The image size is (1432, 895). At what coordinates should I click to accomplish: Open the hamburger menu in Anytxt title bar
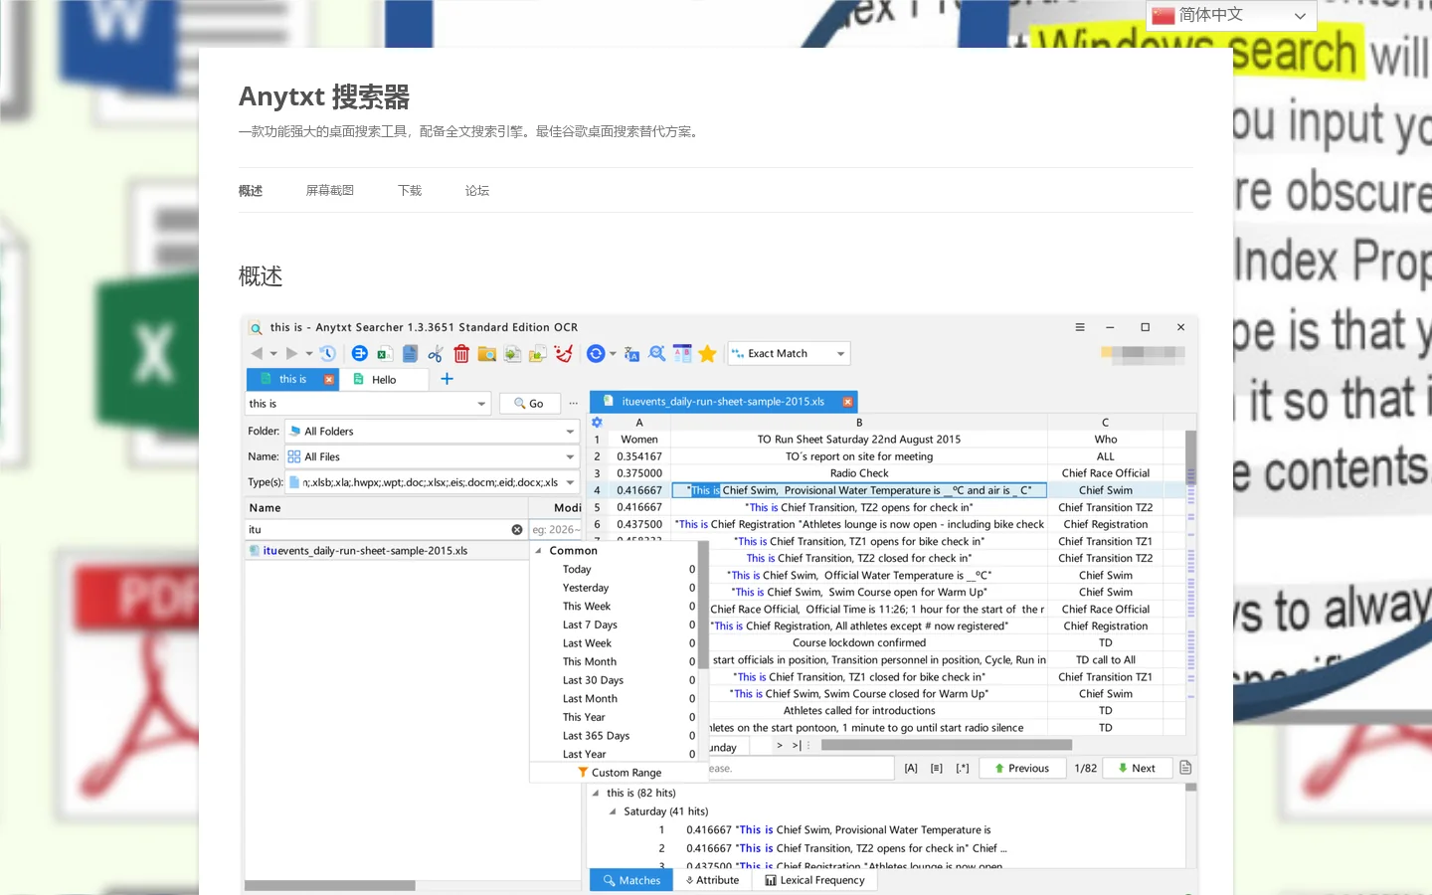(1080, 327)
